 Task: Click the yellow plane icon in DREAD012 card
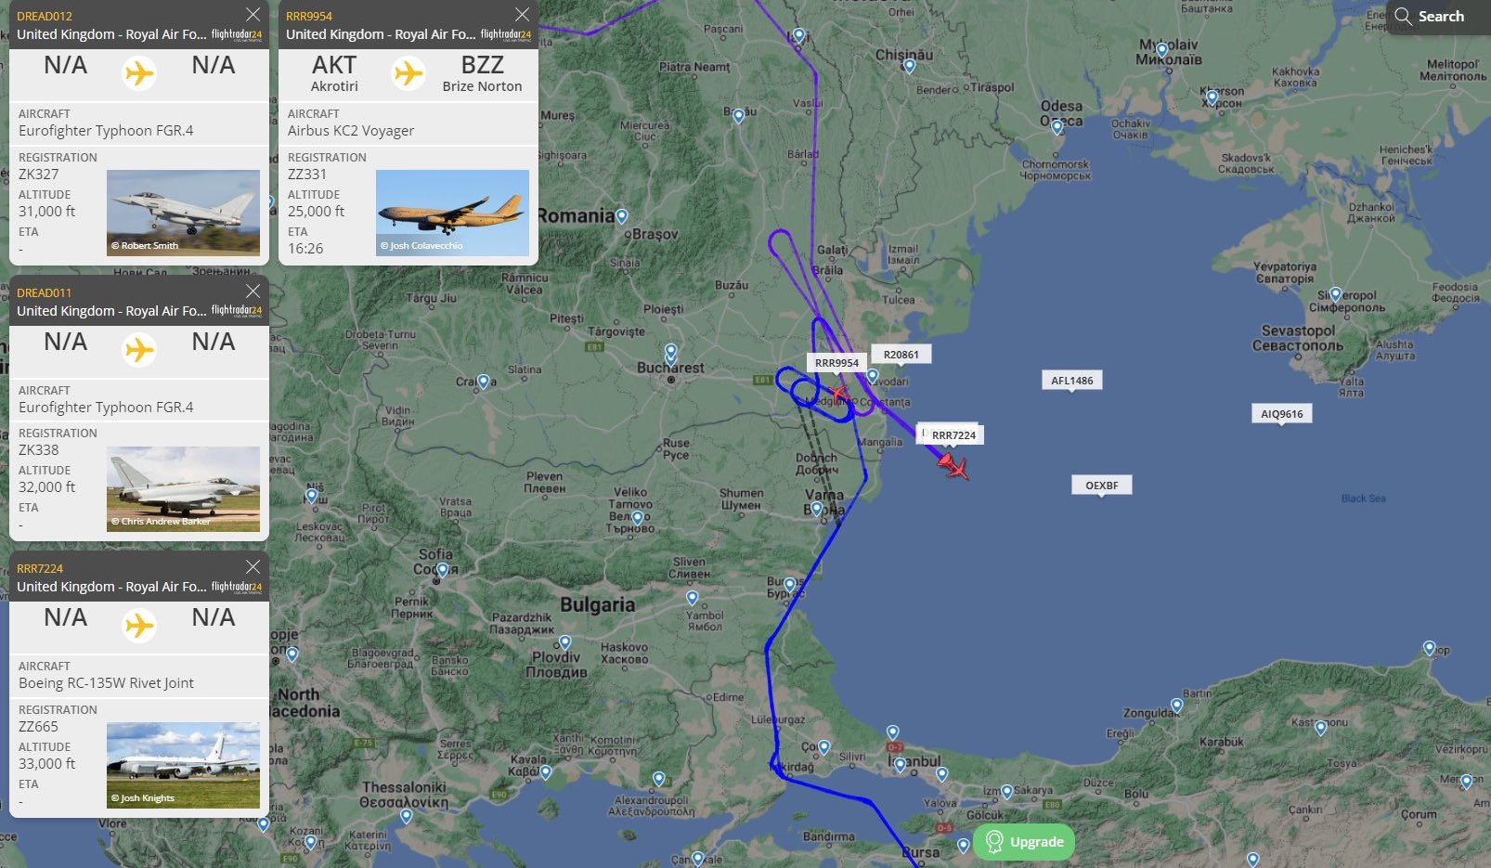(x=139, y=72)
